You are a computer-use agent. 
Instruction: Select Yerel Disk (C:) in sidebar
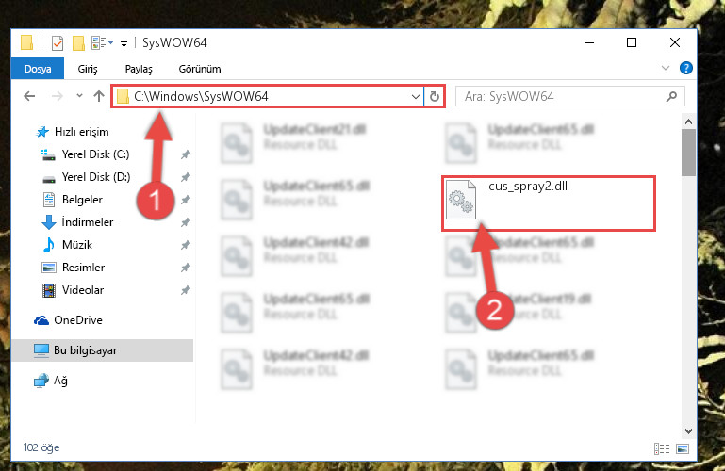click(96, 154)
